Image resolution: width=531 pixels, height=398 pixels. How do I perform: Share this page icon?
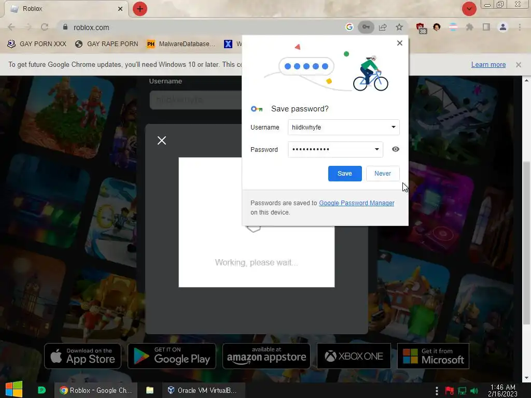383,27
